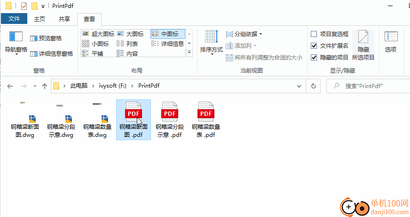Open Add columns (添加列) dropdown
The height and width of the screenshot is (217, 410).
coord(241,46)
